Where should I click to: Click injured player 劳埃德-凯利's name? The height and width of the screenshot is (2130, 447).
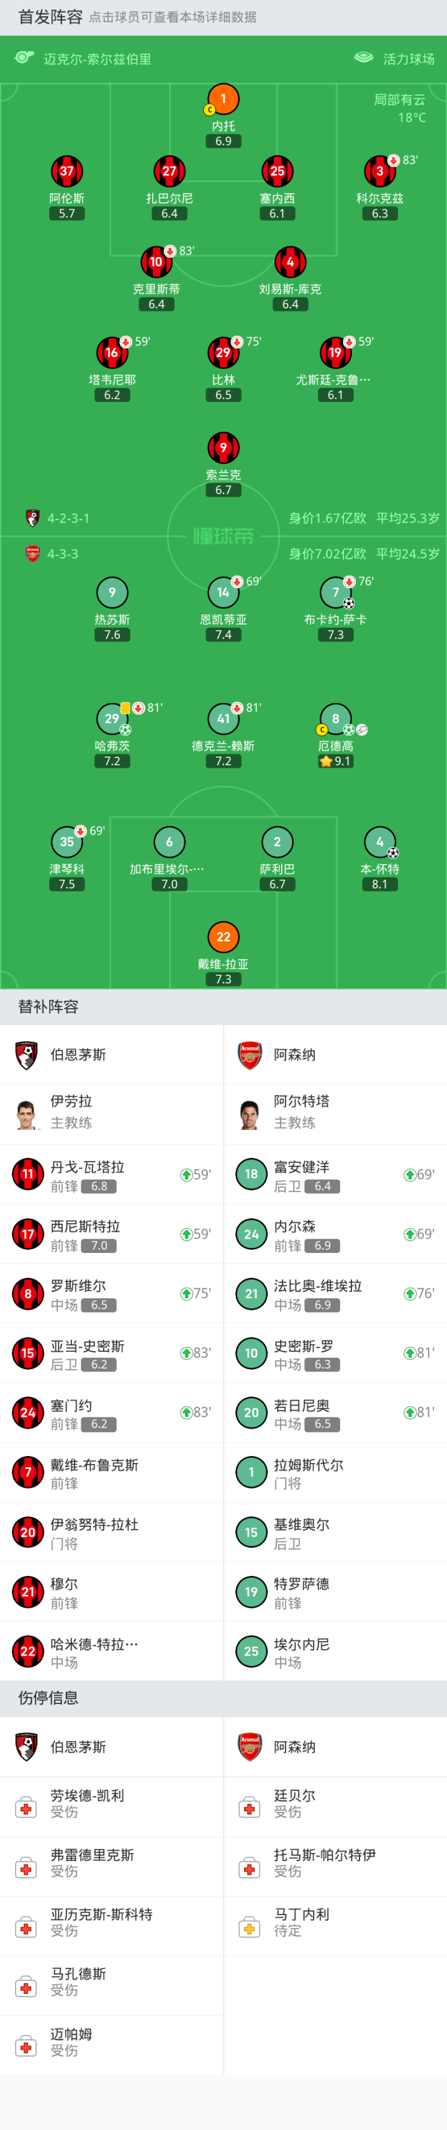(88, 1795)
